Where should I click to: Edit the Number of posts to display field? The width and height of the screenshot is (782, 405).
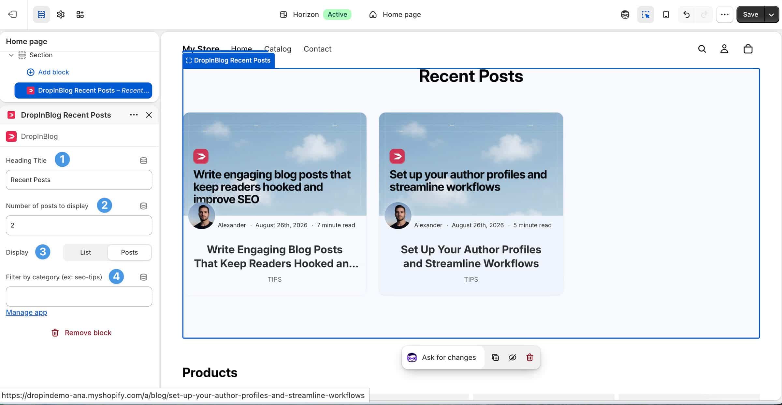click(x=79, y=225)
